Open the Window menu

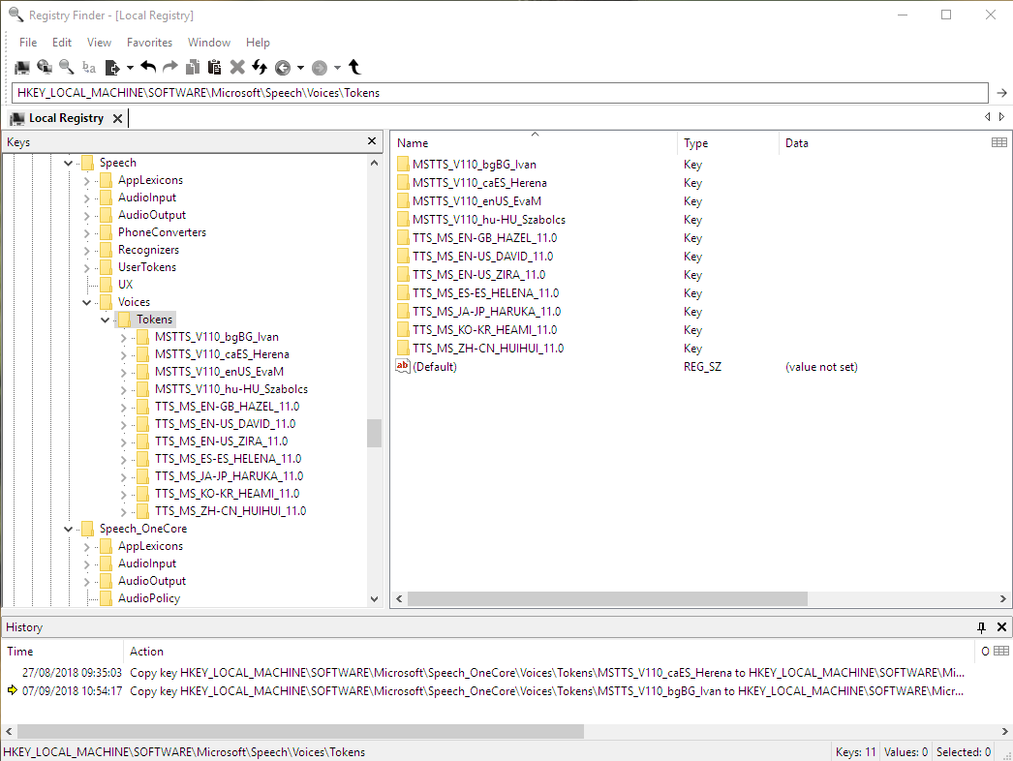[208, 43]
